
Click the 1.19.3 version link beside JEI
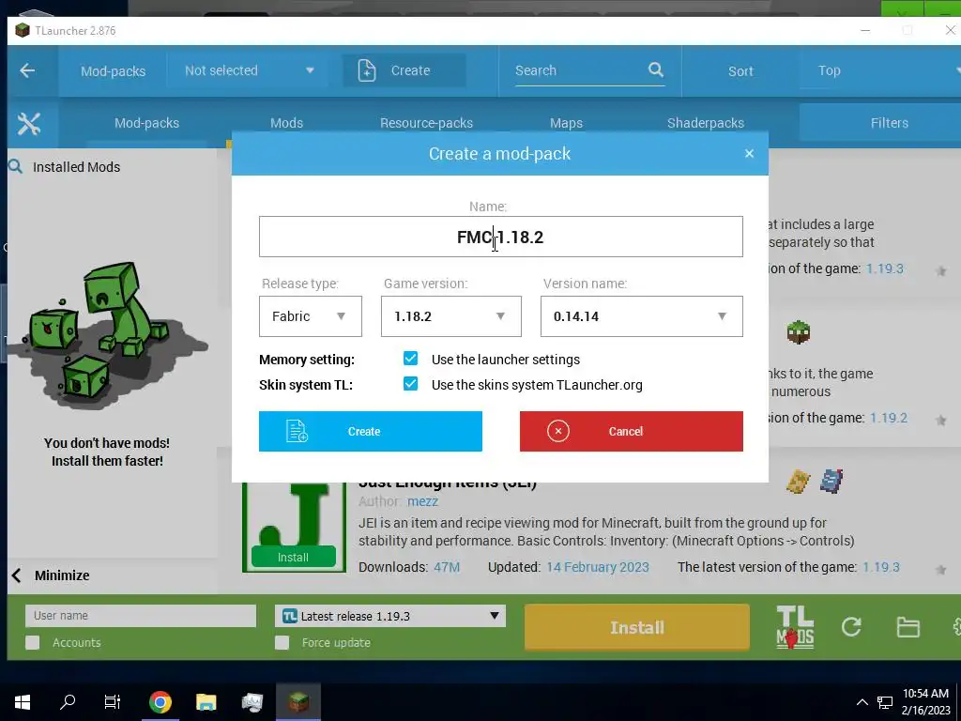point(880,567)
